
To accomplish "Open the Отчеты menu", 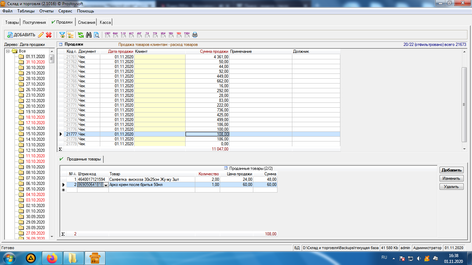I will coord(46,11).
